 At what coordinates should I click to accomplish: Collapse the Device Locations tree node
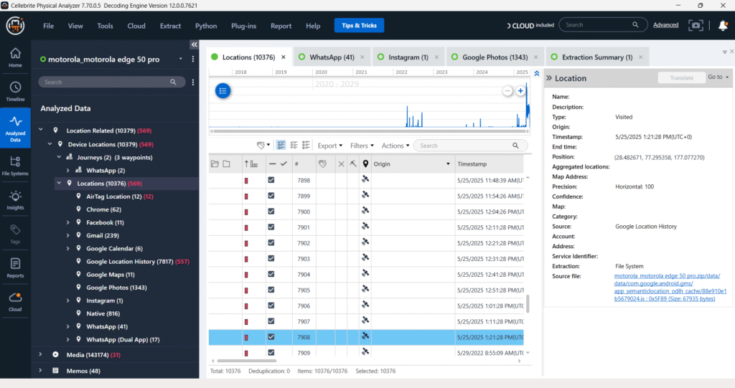pyautogui.click(x=50, y=144)
